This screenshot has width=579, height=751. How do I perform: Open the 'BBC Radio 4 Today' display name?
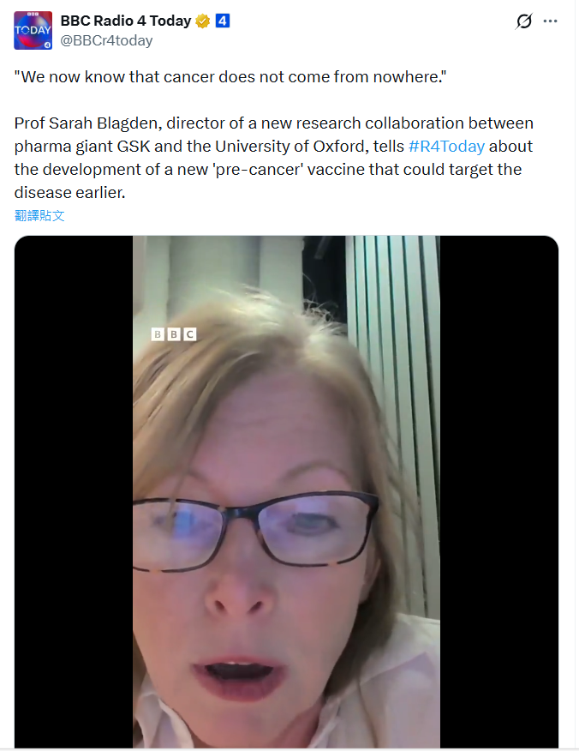[x=126, y=21]
